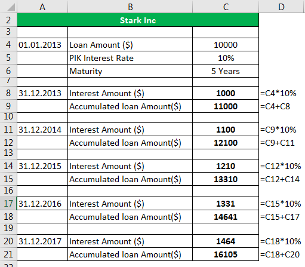Select the cell with value 1000
Image resolution: width=305 pixels, height=267 pixels.
pos(226,93)
